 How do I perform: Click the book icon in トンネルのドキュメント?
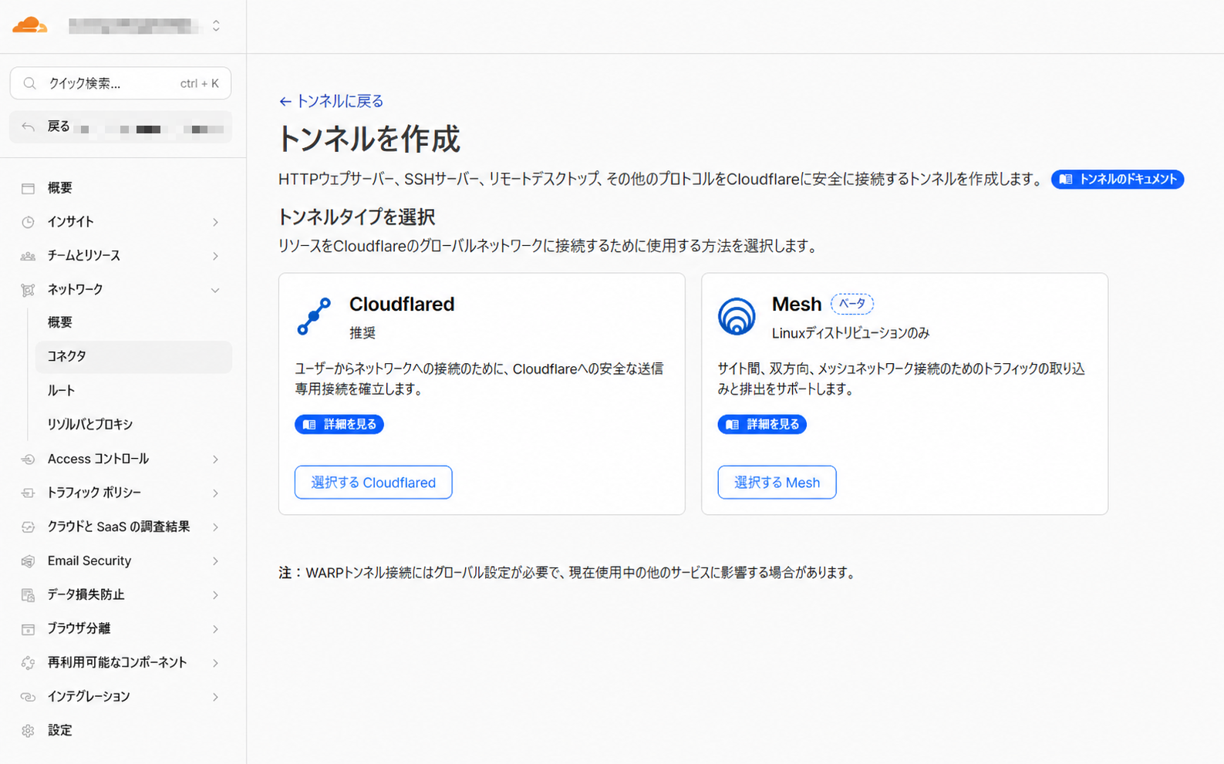(1066, 180)
